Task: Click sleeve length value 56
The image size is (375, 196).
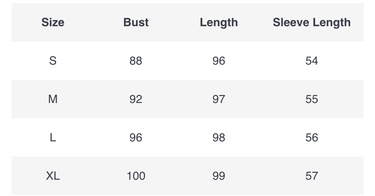Action: [312, 137]
